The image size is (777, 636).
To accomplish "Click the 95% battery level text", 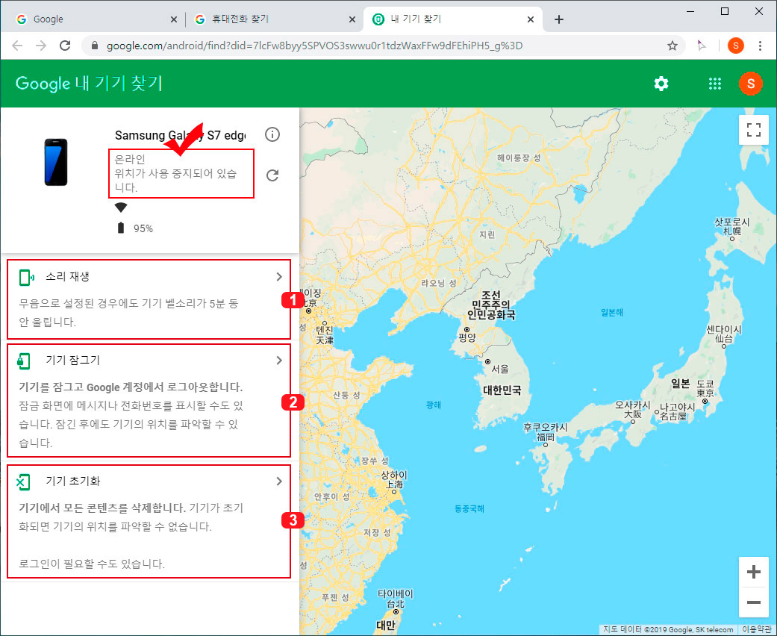I will click(x=143, y=228).
